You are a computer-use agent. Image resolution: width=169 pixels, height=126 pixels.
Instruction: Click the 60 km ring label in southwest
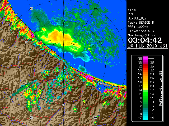(x=32, y=117)
